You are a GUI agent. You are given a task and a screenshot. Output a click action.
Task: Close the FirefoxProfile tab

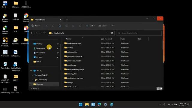(x=61, y=19)
